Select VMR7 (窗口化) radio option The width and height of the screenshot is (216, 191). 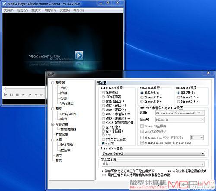(103, 105)
